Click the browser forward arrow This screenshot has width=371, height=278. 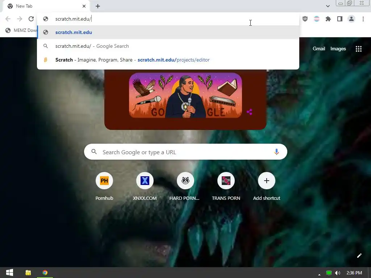(20, 19)
